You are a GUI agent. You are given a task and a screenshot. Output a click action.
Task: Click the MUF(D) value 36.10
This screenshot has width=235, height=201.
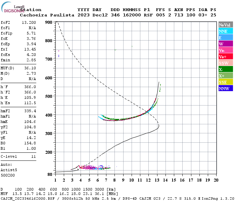pos(30,68)
